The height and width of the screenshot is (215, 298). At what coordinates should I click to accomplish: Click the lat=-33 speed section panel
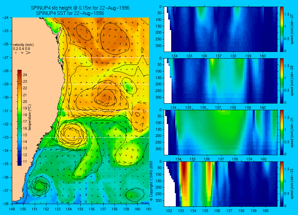click(x=221, y=184)
